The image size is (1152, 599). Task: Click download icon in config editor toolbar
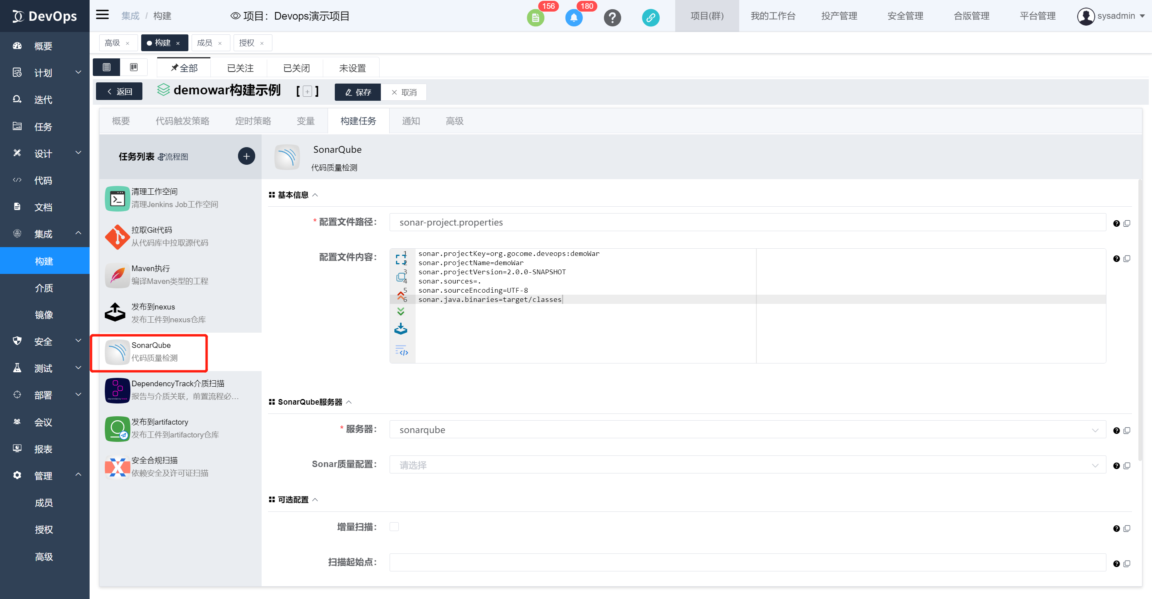click(x=401, y=329)
